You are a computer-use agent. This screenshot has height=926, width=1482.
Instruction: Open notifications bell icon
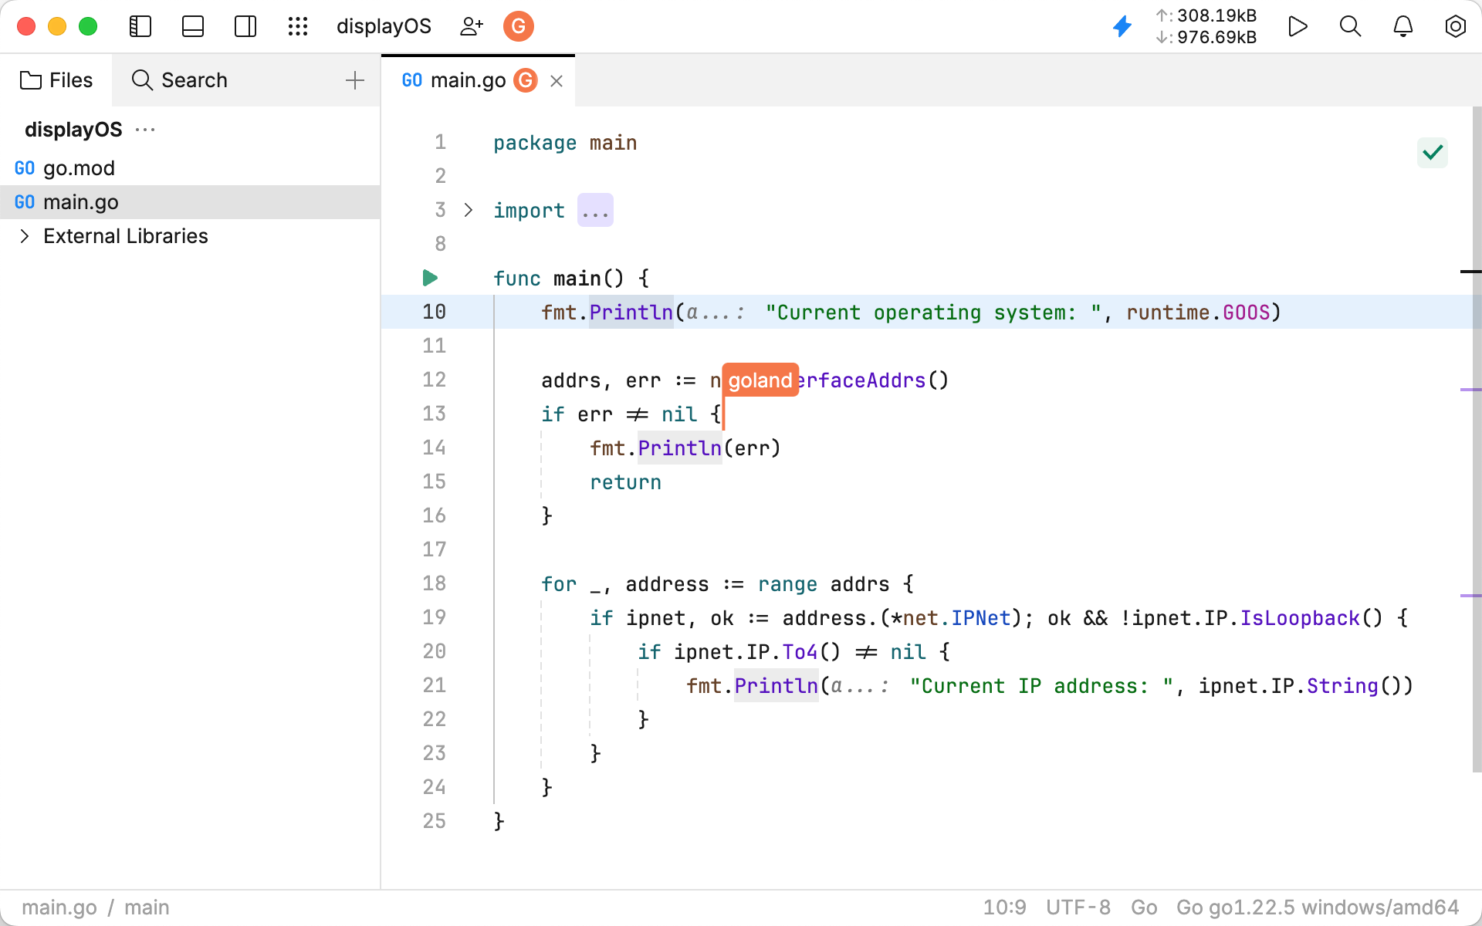pyautogui.click(x=1402, y=26)
